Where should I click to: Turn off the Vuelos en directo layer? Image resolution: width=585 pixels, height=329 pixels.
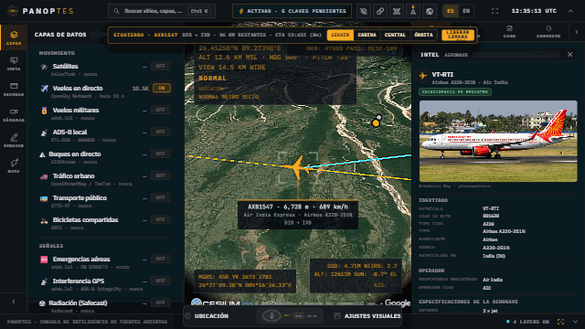click(162, 88)
